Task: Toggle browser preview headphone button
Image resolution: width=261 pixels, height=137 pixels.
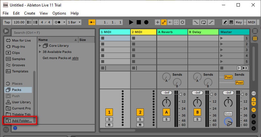Action: coord(15,128)
